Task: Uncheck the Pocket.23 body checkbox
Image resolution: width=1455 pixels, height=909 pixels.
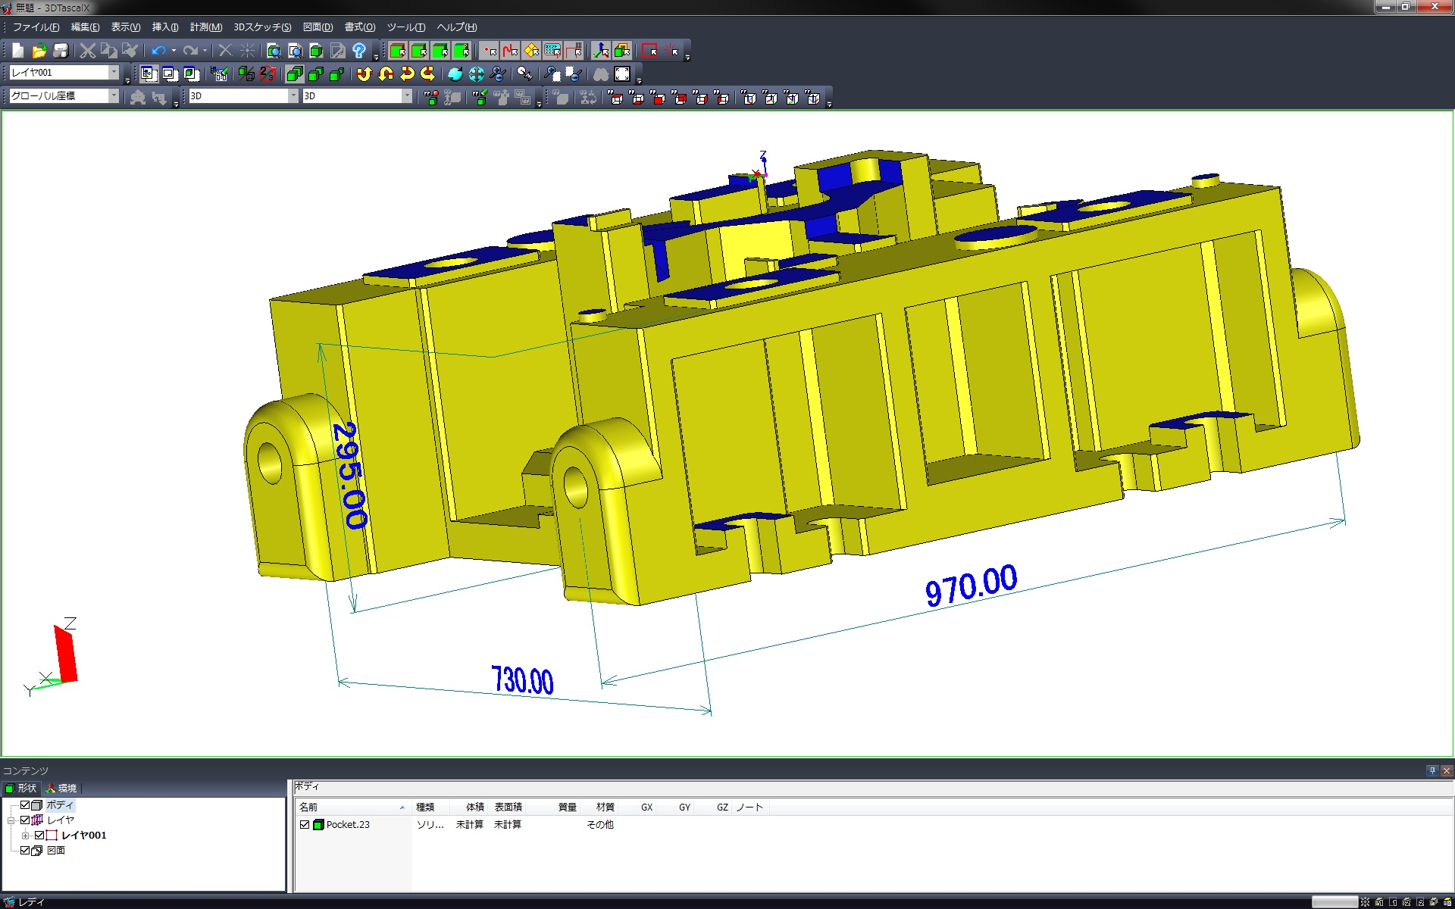Action: (x=305, y=824)
